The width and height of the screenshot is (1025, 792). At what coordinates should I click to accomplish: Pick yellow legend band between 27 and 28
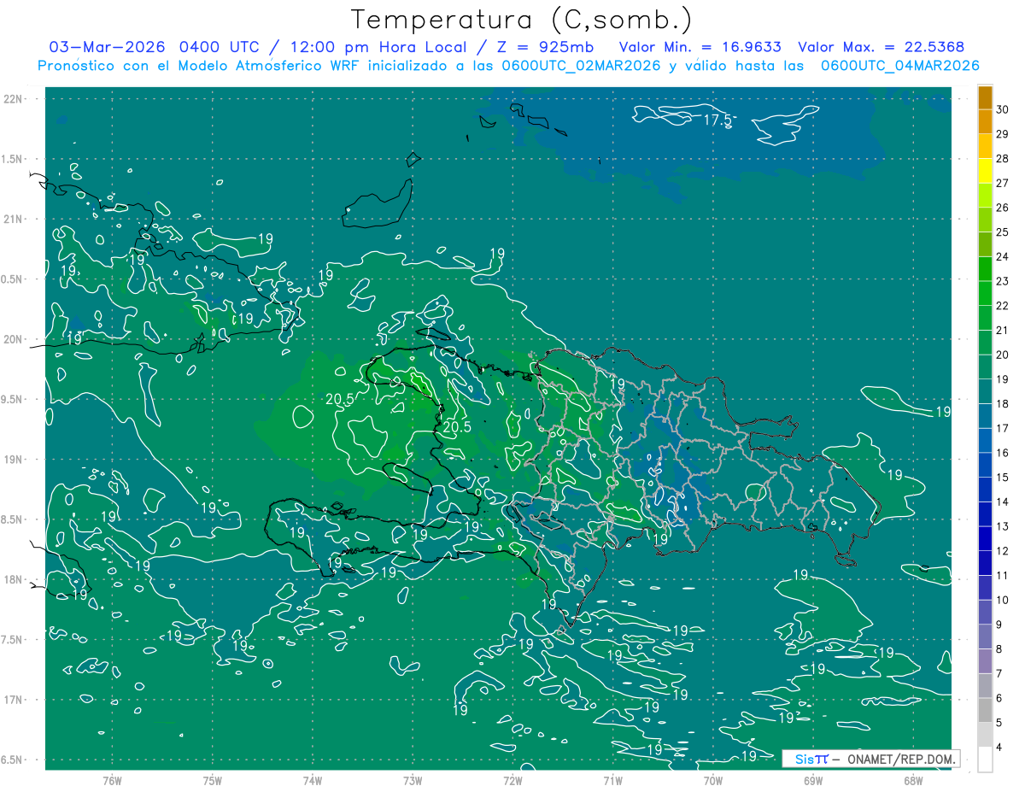point(985,171)
